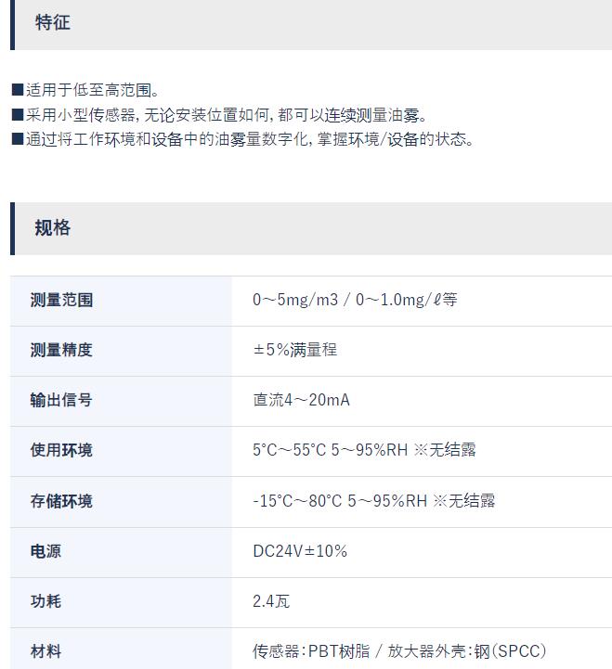Click the 直流4～20mA output value
The height and width of the screenshot is (669, 612).
coord(302,400)
